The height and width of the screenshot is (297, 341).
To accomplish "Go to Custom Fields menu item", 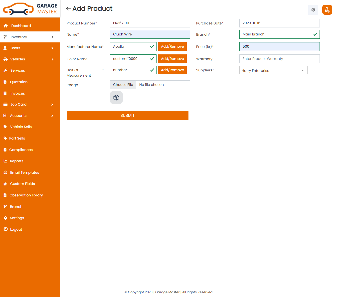I will click(22, 184).
